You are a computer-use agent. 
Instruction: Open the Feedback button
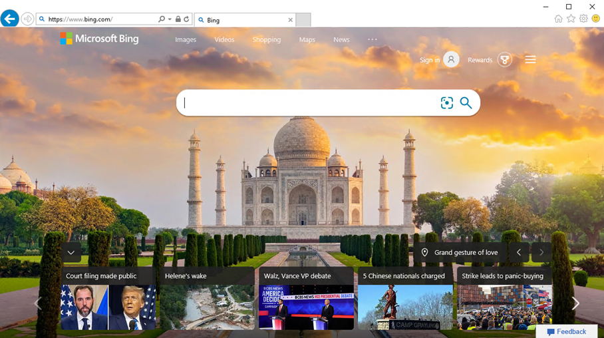pos(567,331)
